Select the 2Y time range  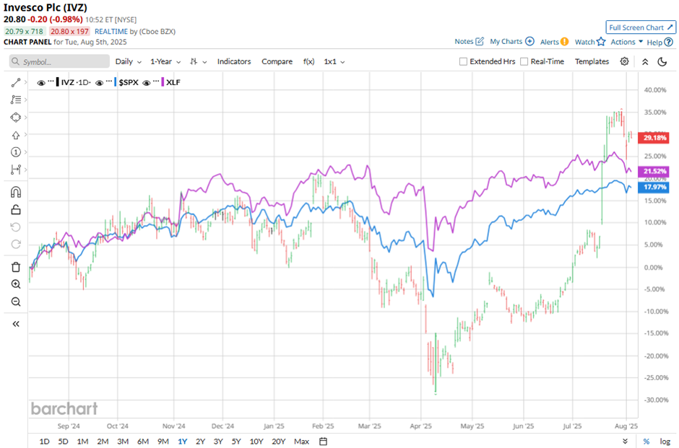point(200,441)
